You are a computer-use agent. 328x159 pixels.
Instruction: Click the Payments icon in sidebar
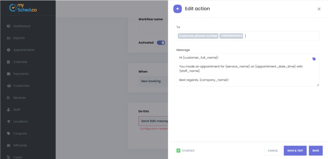click(9, 74)
